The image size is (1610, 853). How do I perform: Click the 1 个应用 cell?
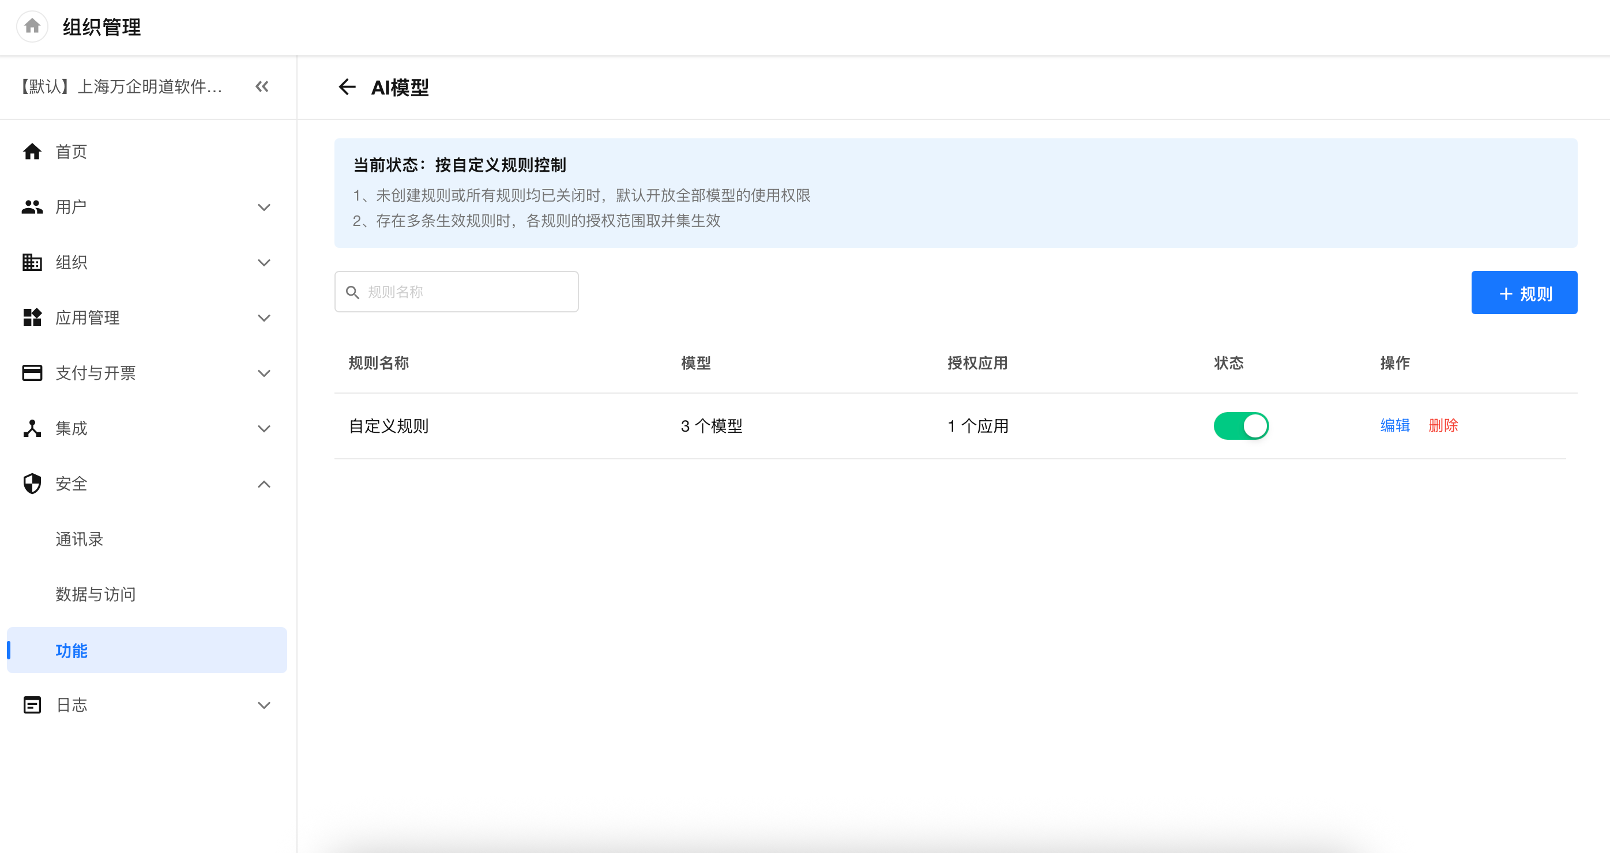click(977, 426)
